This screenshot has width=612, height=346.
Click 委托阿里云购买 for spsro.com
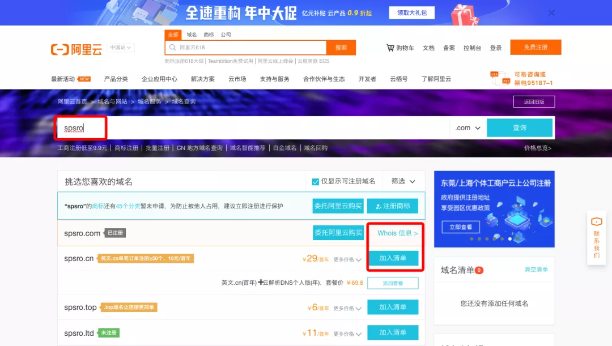[338, 233]
